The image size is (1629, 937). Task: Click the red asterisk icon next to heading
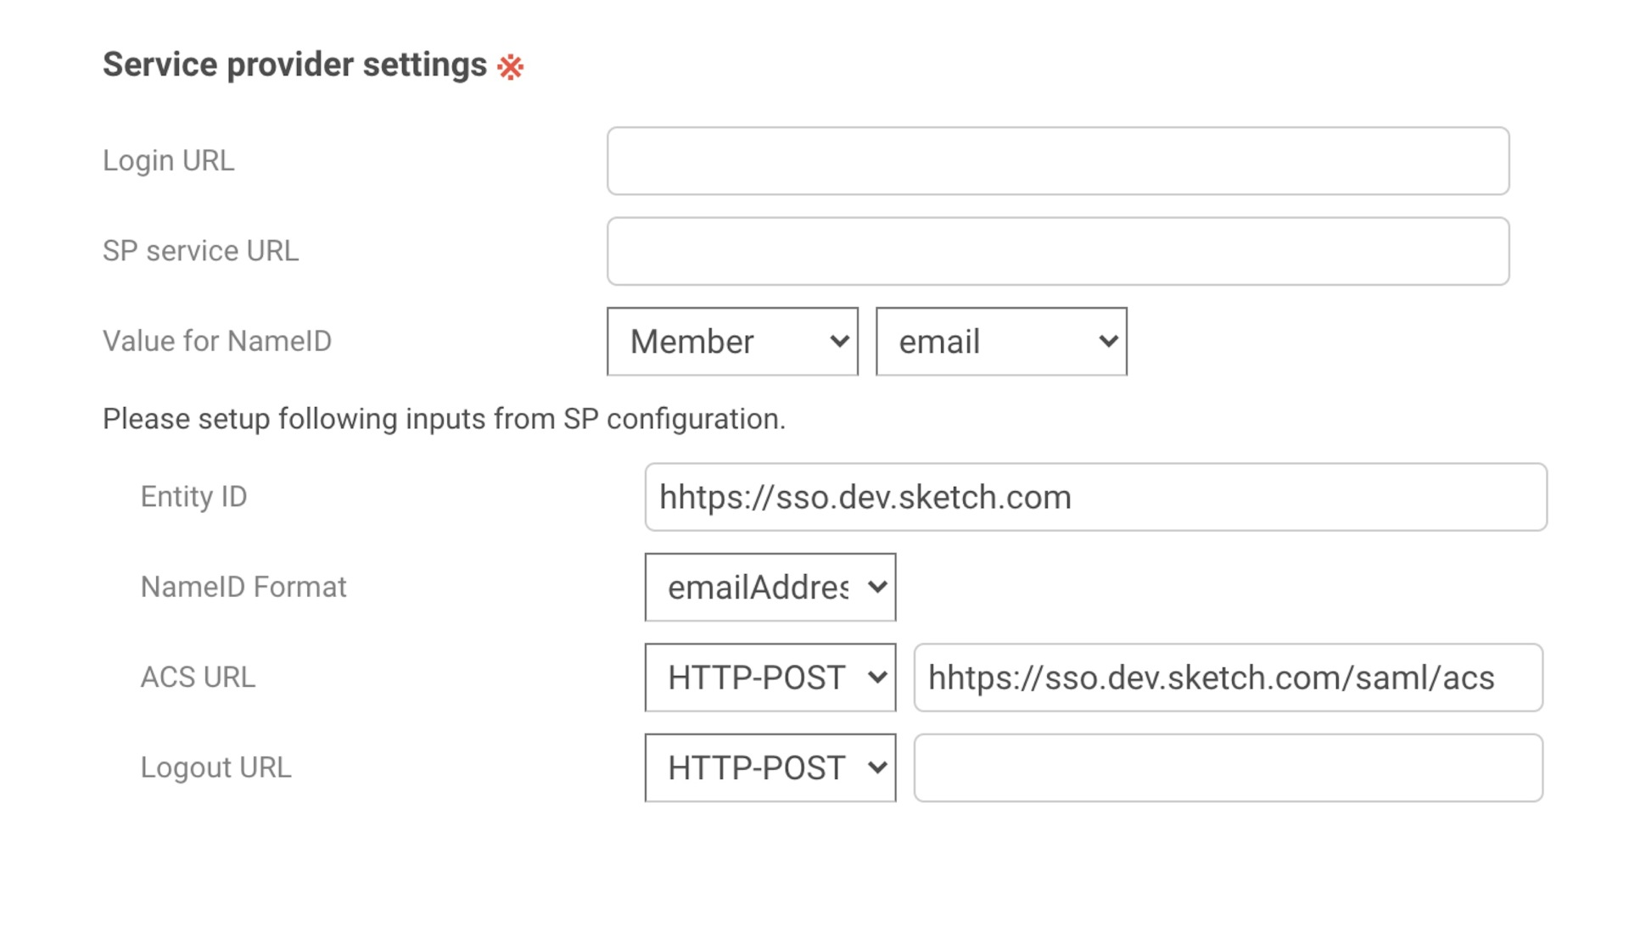click(509, 64)
